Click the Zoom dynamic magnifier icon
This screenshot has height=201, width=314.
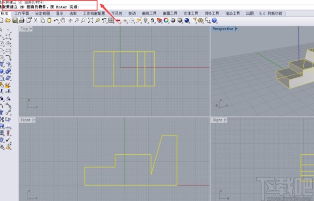77,21
